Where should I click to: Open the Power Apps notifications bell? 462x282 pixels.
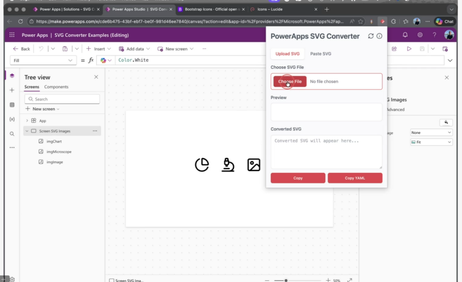(x=405, y=35)
